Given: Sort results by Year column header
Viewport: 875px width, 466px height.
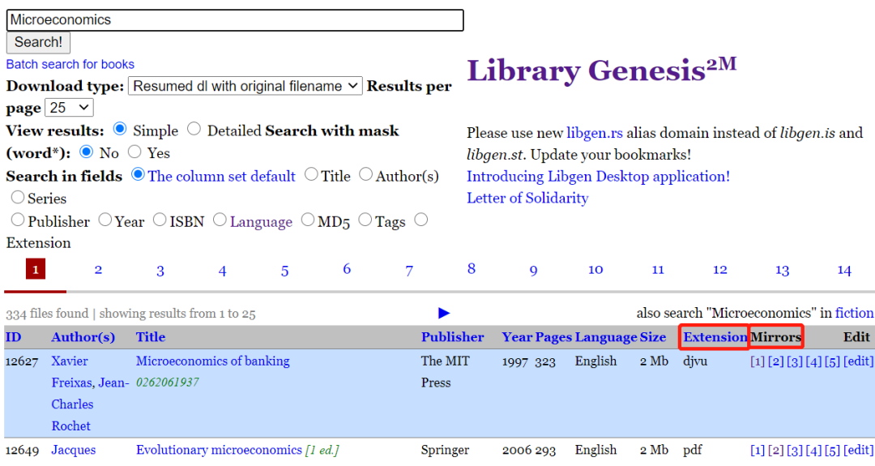Looking at the screenshot, I should point(517,337).
